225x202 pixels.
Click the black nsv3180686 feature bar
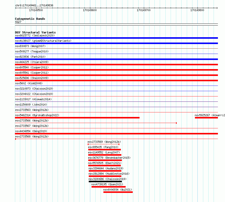105,181
